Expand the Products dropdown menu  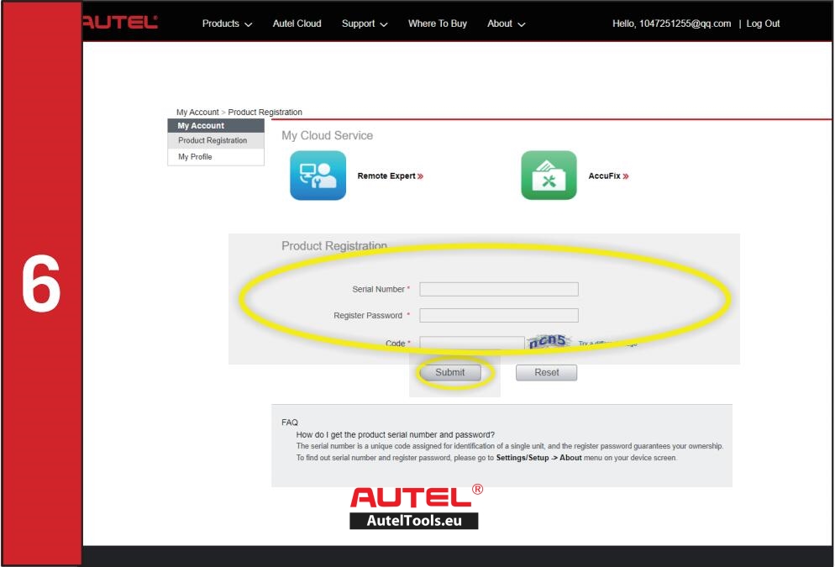(x=227, y=24)
